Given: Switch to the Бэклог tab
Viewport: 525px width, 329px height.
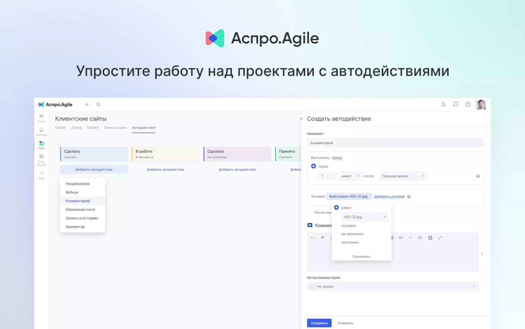Looking at the screenshot, I should click(61, 127).
